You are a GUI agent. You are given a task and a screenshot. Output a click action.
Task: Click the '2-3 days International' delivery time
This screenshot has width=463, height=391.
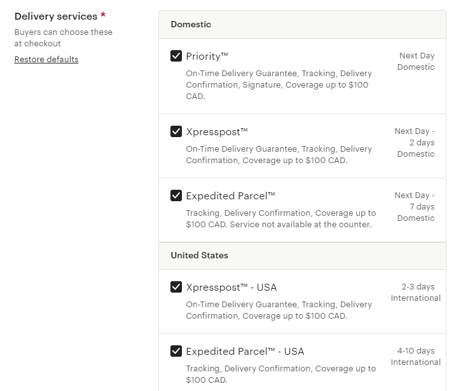(x=416, y=292)
